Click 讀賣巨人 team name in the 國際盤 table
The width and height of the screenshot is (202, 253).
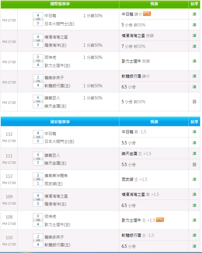pos(52,98)
